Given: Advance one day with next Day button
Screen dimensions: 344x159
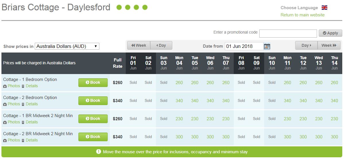Looking at the screenshot, I should point(306,45).
